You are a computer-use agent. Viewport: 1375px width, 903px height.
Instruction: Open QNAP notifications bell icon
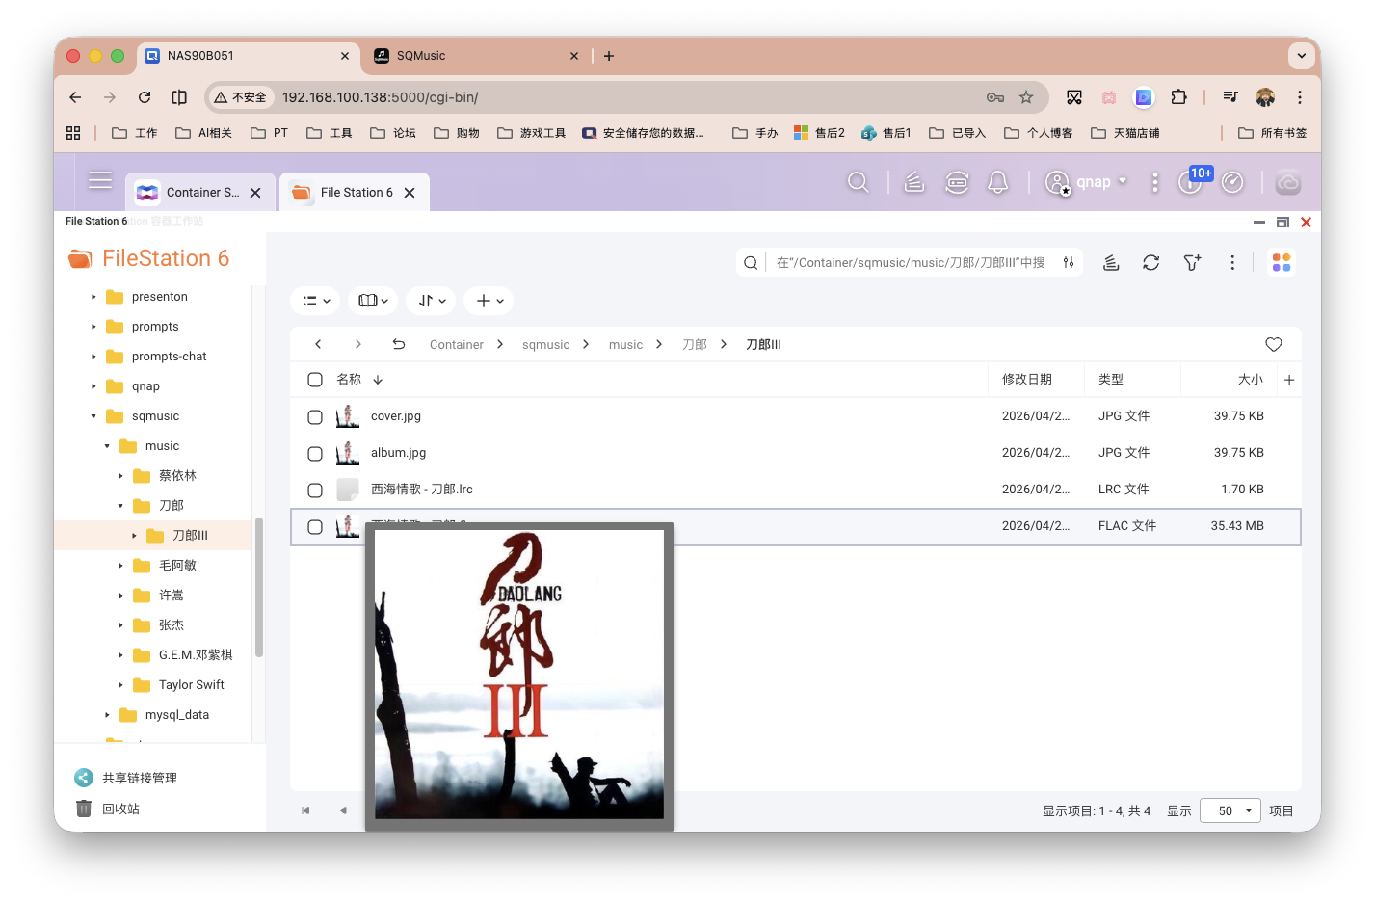997,181
